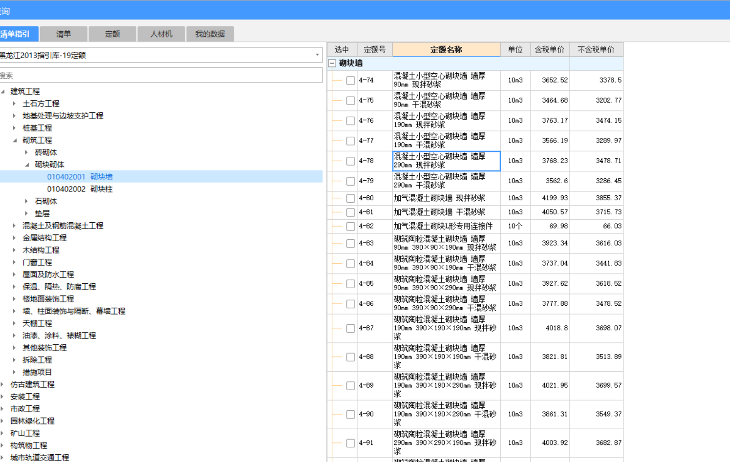The image size is (730, 462).
Task: Select 安装工程 in the tree
Action: click(25, 397)
